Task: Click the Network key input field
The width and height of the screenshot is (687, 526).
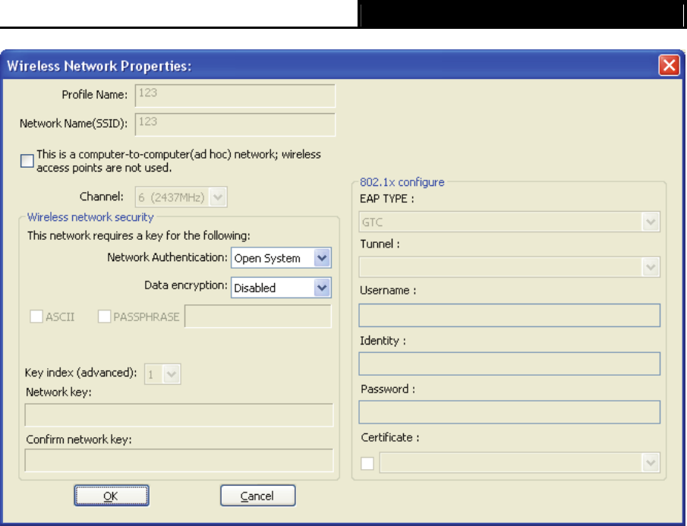Action: click(178, 414)
